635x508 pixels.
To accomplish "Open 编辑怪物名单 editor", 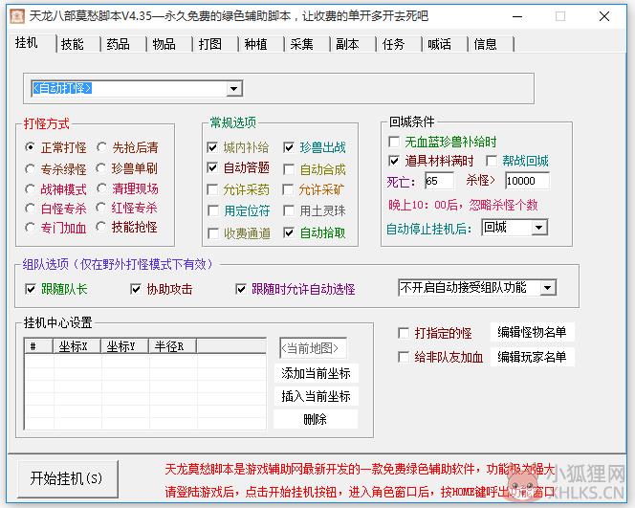I will [x=532, y=332].
